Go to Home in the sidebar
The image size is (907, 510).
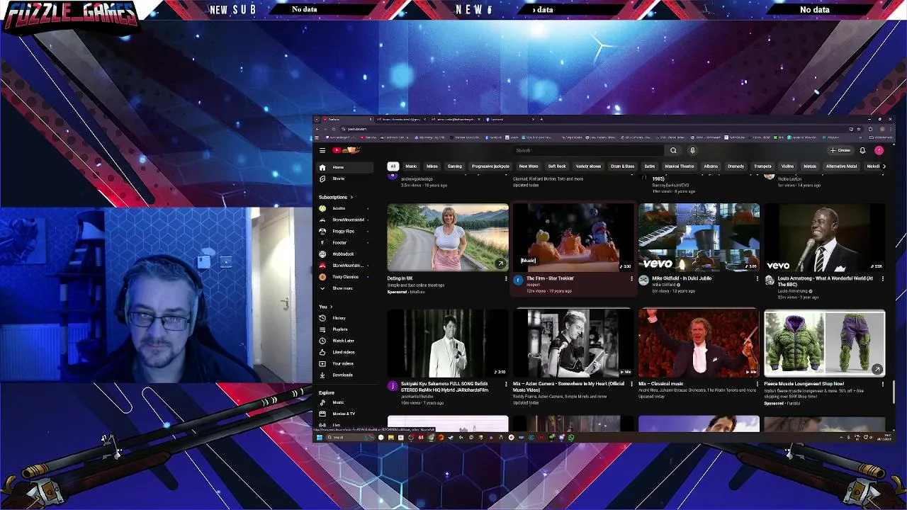coord(344,167)
